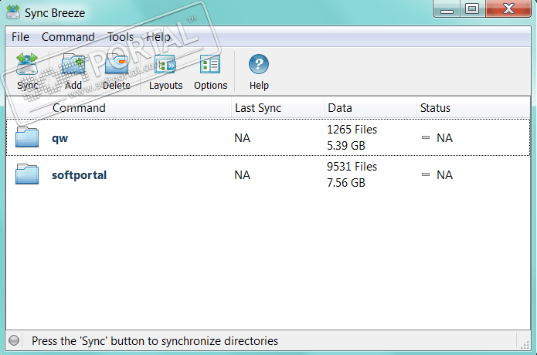This screenshot has height=355, width=537.
Task: Click the gray status indicator in status bar
Action: click(x=14, y=340)
